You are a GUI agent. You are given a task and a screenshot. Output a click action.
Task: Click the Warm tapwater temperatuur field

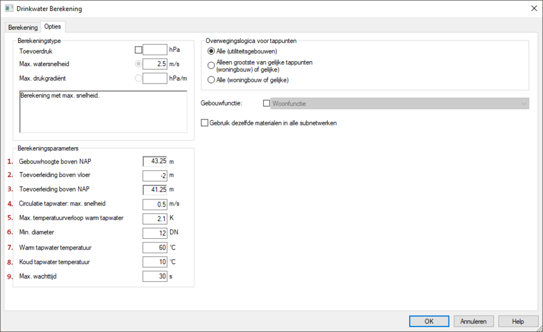(155, 248)
